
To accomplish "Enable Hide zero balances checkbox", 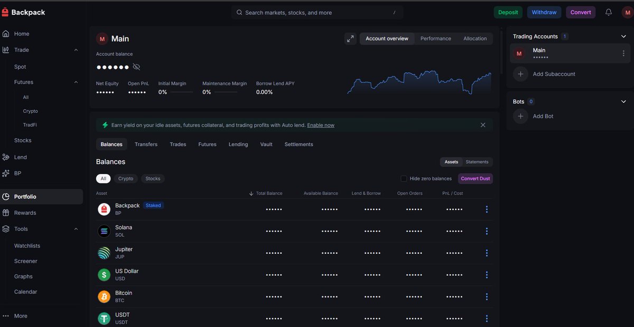I will pyautogui.click(x=404, y=179).
